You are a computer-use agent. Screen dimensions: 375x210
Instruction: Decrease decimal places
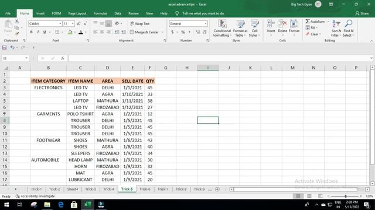(204, 32)
